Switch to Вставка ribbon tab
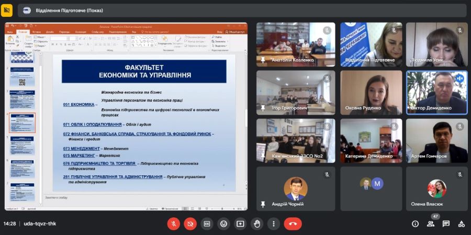The height and width of the screenshot is (235, 471). click(x=37, y=32)
